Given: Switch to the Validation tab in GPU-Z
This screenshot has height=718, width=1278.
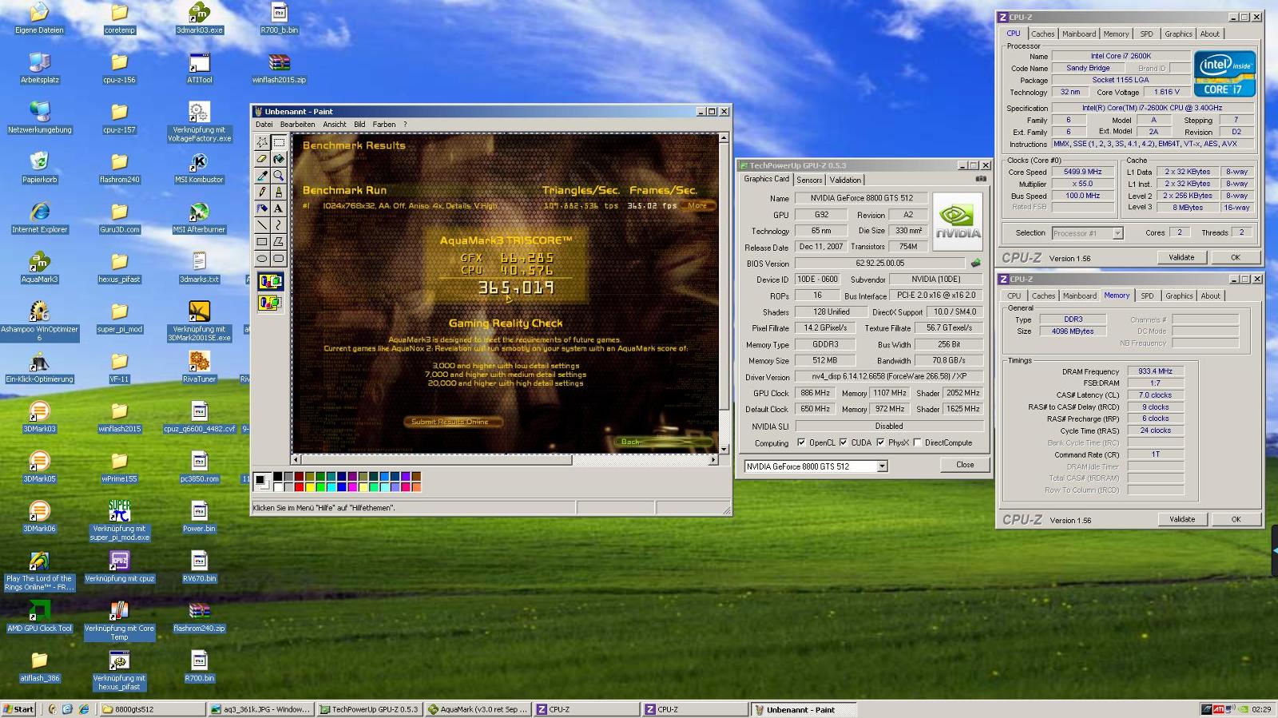Looking at the screenshot, I should point(845,180).
